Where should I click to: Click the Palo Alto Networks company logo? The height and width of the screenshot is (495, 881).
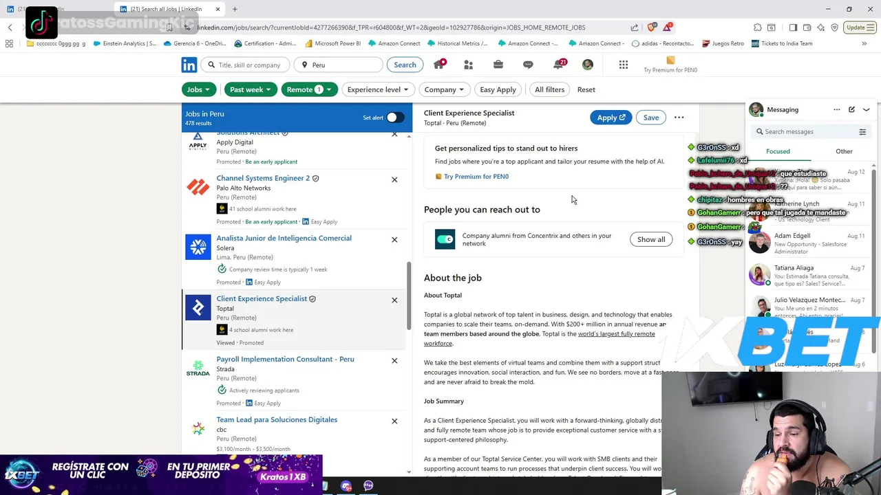coord(198,187)
